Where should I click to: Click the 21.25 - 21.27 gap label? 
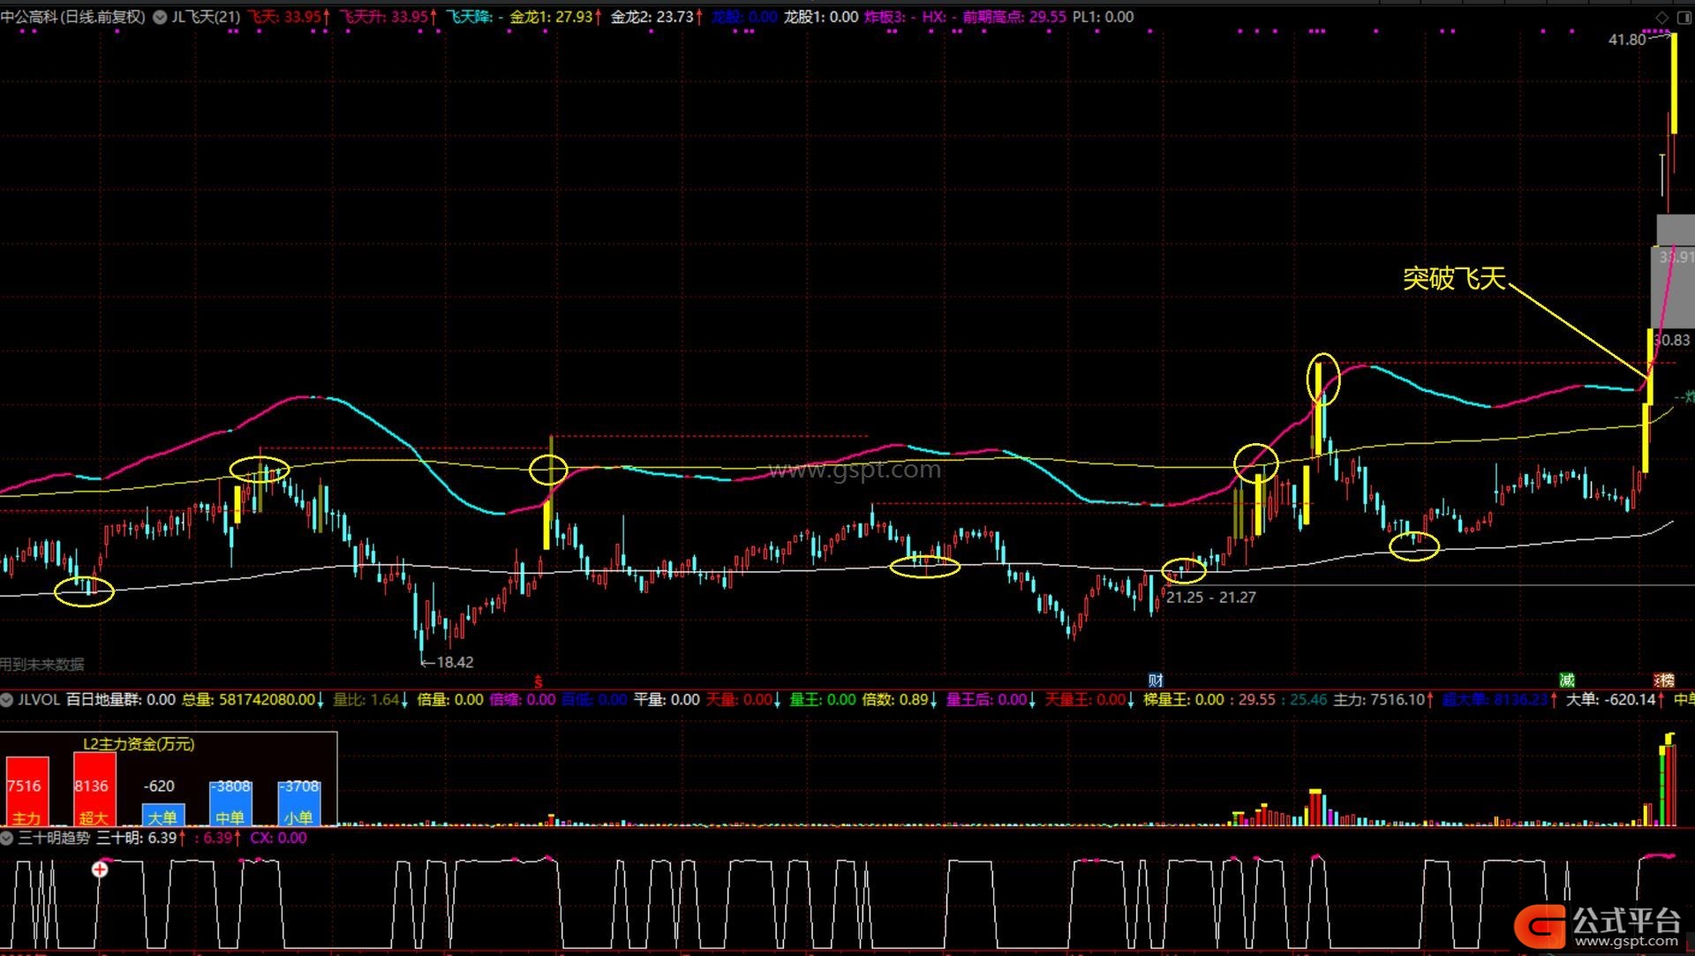click(1210, 598)
